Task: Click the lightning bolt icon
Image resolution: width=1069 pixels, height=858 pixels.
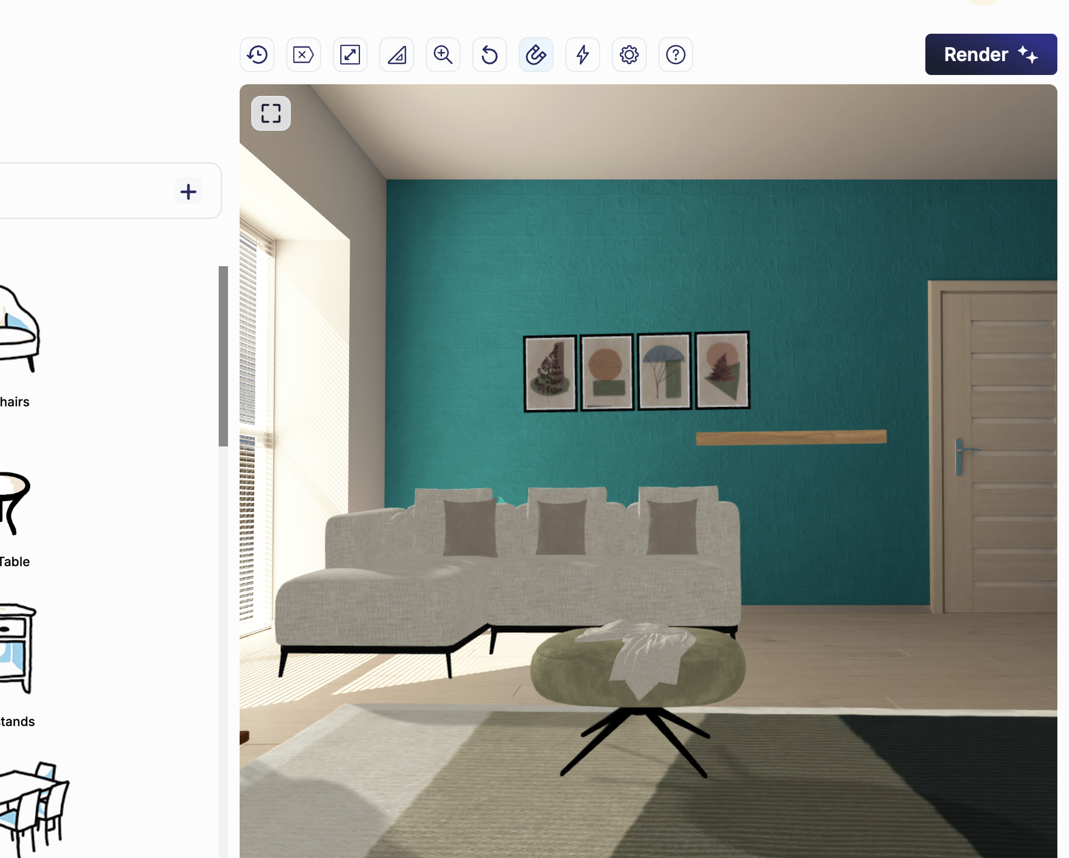Action: tap(583, 55)
